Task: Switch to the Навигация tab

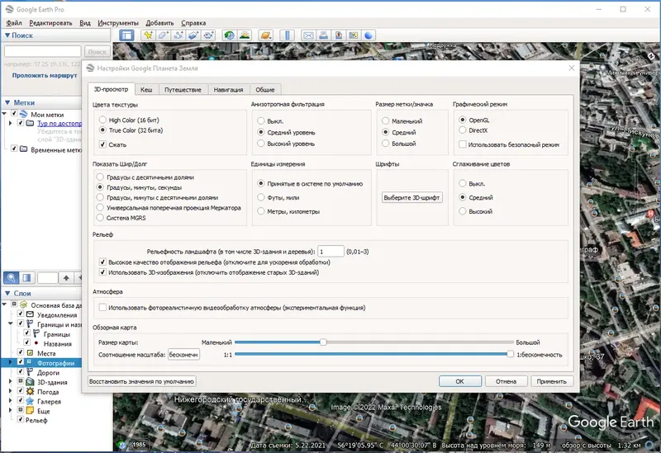Action: pyautogui.click(x=227, y=89)
